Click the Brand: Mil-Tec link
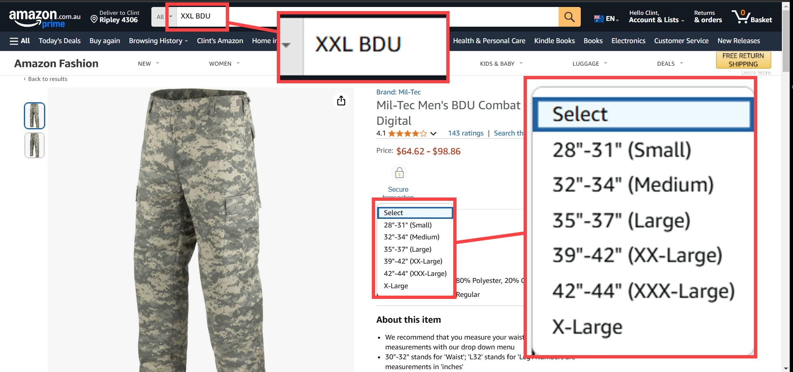Image resolution: width=793 pixels, height=372 pixels. 399,92
